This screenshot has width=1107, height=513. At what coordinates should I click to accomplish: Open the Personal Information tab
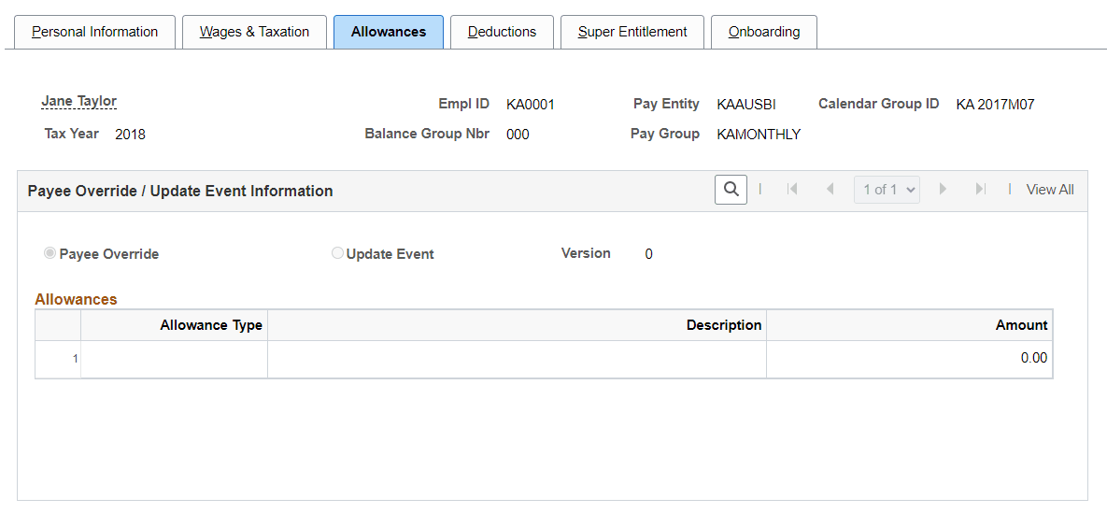click(x=94, y=32)
